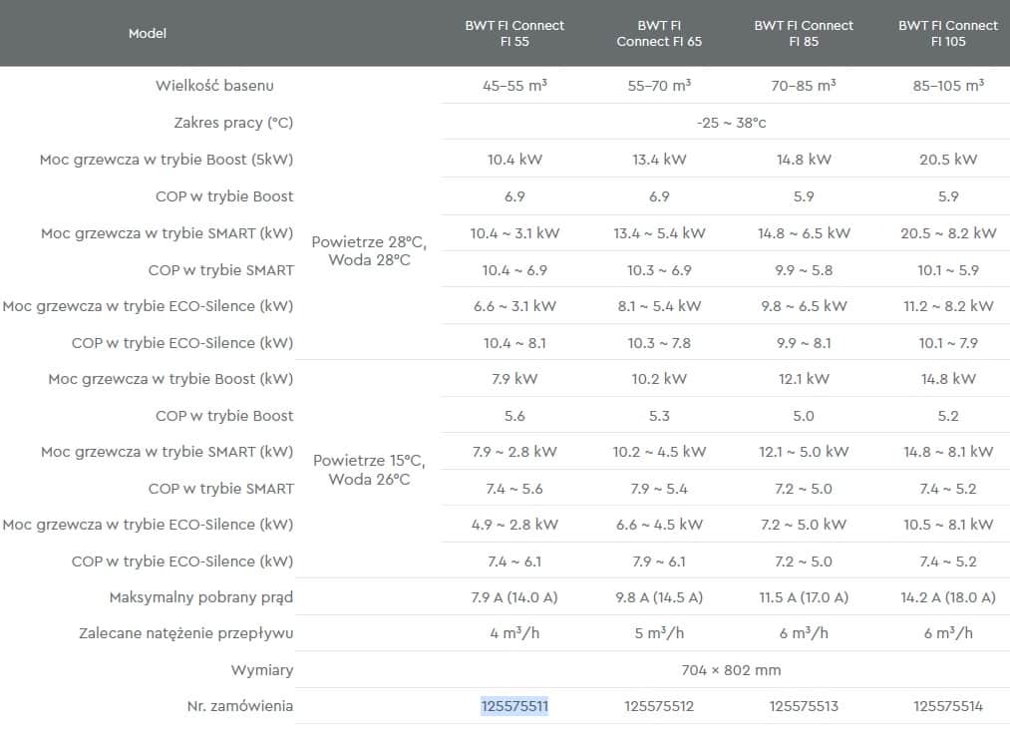Click the '7.9 kW' Boost value
The height and width of the screenshot is (747, 1010).
514,378
